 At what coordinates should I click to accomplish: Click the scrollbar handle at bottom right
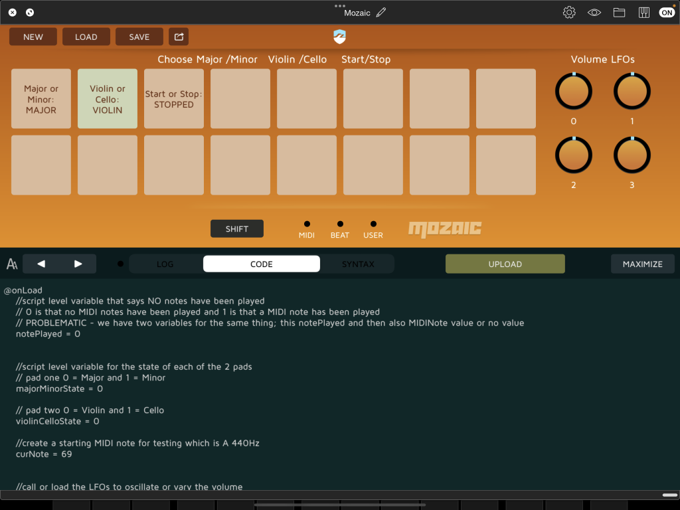tap(669, 495)
